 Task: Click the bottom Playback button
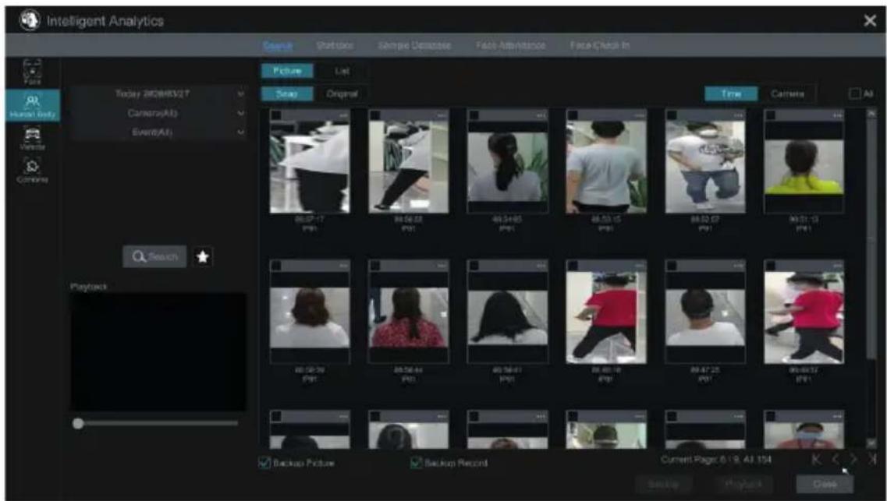click(x=744, y=484)
